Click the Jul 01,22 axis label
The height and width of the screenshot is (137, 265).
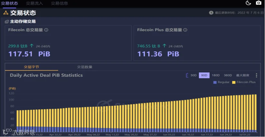pyautogui.click(x=244, y=135)
